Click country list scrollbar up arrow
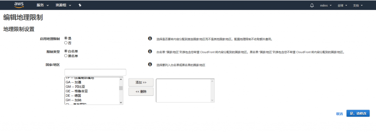Viewport: 376px width, 132px height. coord(121,79)
